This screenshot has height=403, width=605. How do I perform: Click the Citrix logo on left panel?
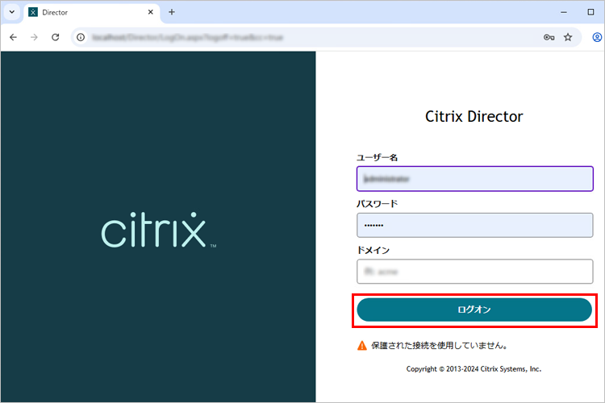click(158, 231)
